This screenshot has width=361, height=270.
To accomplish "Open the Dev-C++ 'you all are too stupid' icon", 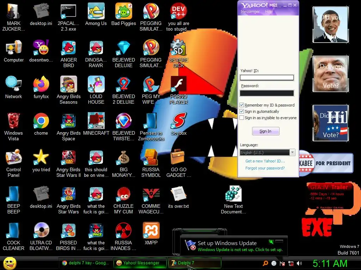I will tap(178, 17).
